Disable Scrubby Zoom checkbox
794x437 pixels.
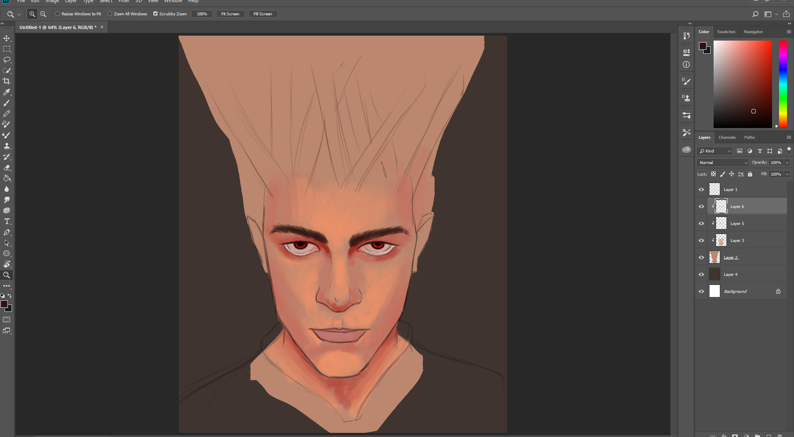(x=155, y=14)
